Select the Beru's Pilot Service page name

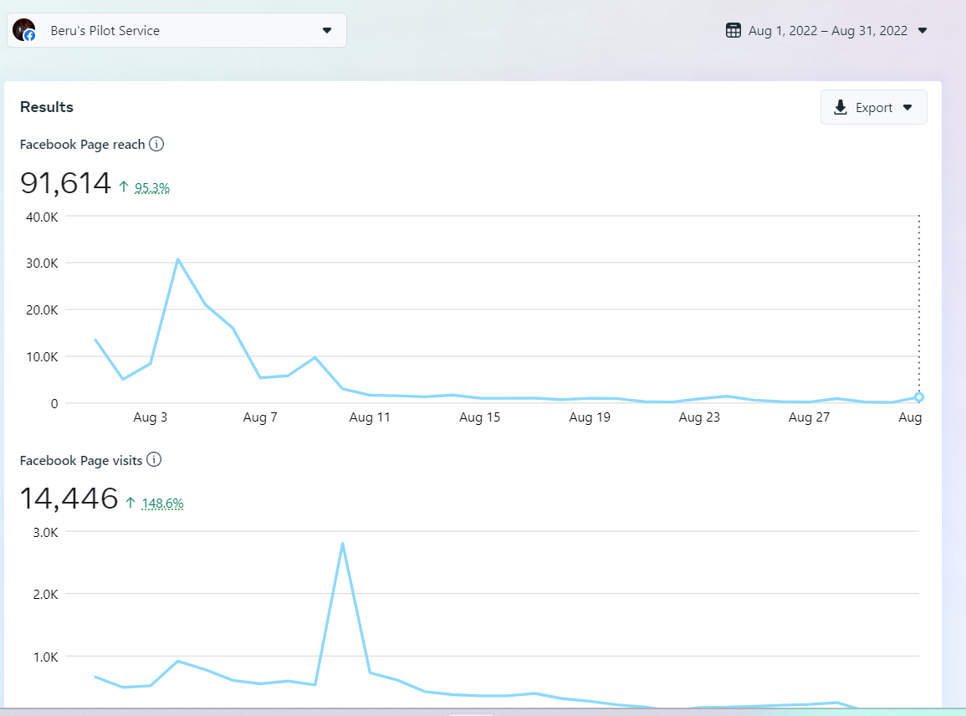105,31
